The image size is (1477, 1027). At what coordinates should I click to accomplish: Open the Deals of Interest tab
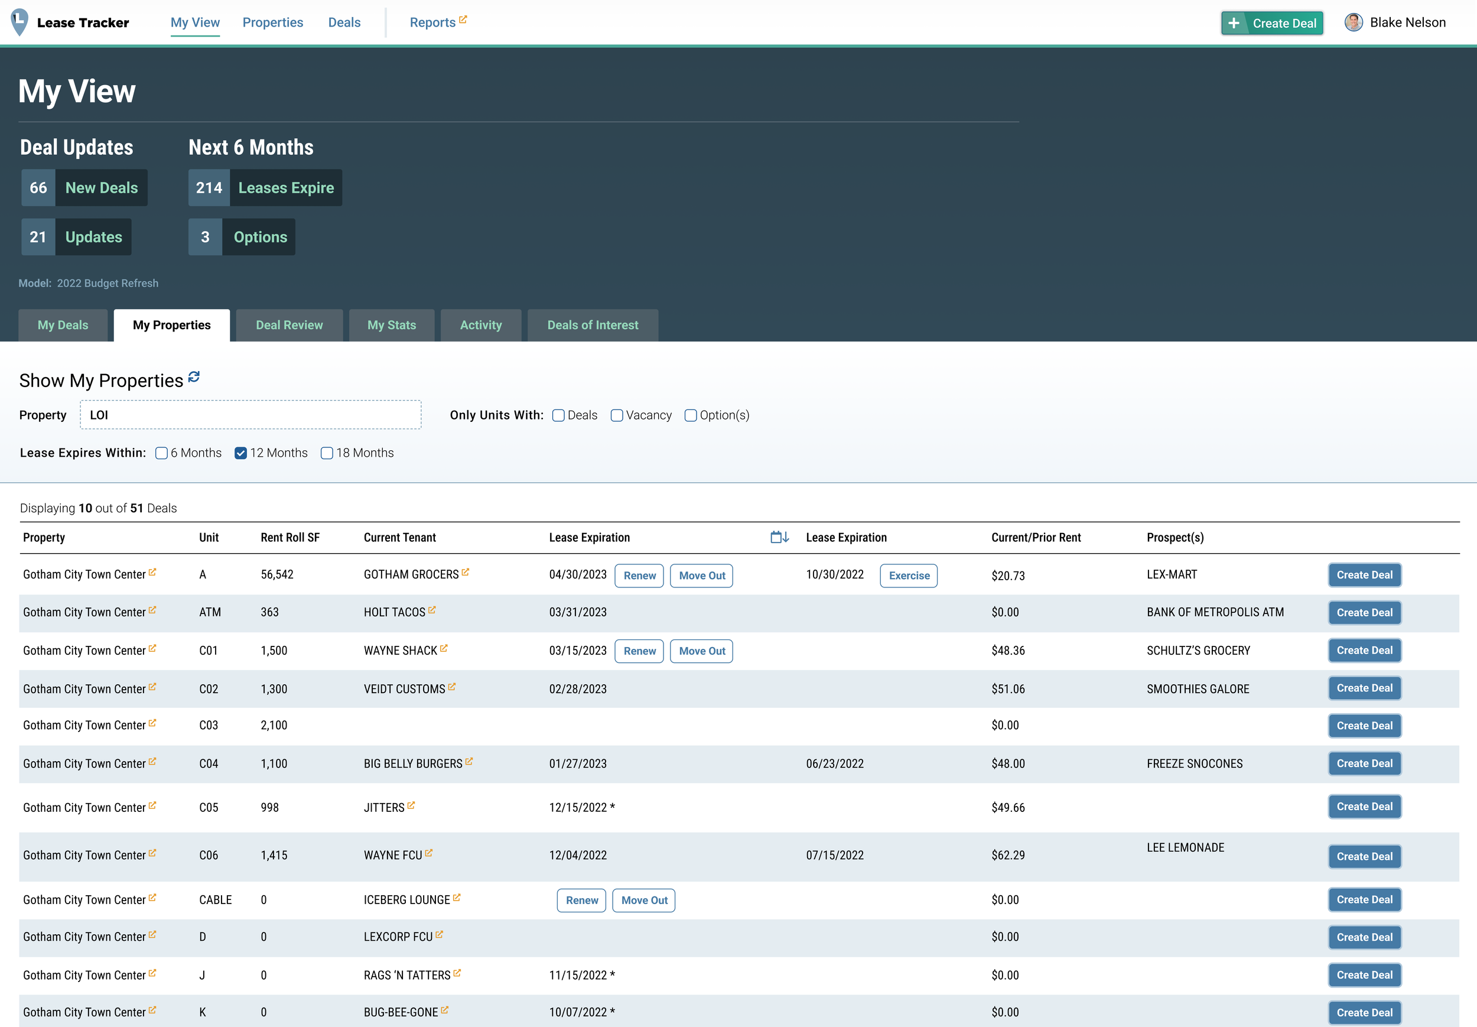click(x=592, y=325)
